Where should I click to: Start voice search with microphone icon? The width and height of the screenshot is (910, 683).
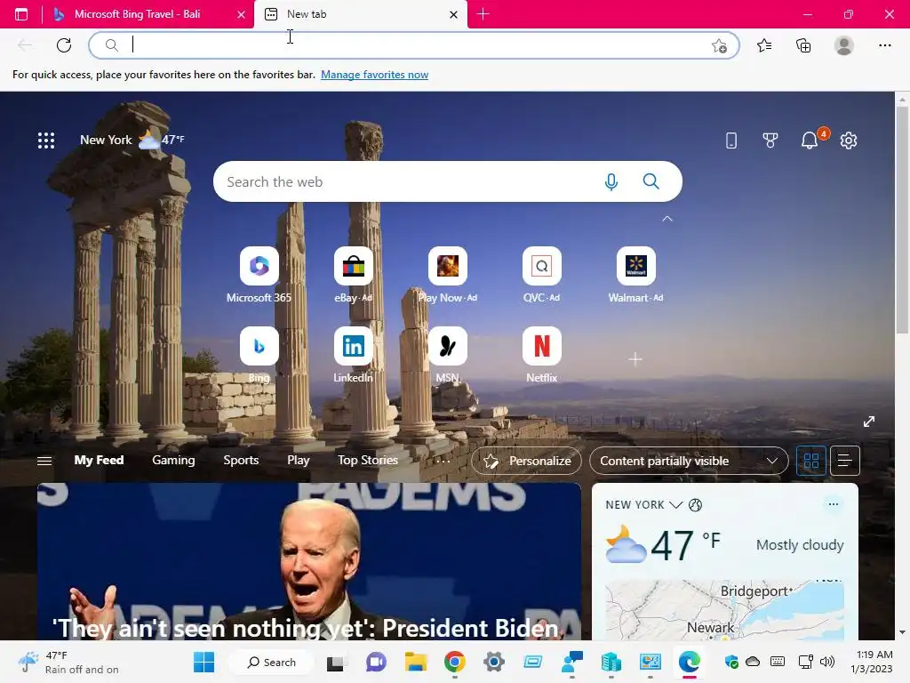(611, 181)
